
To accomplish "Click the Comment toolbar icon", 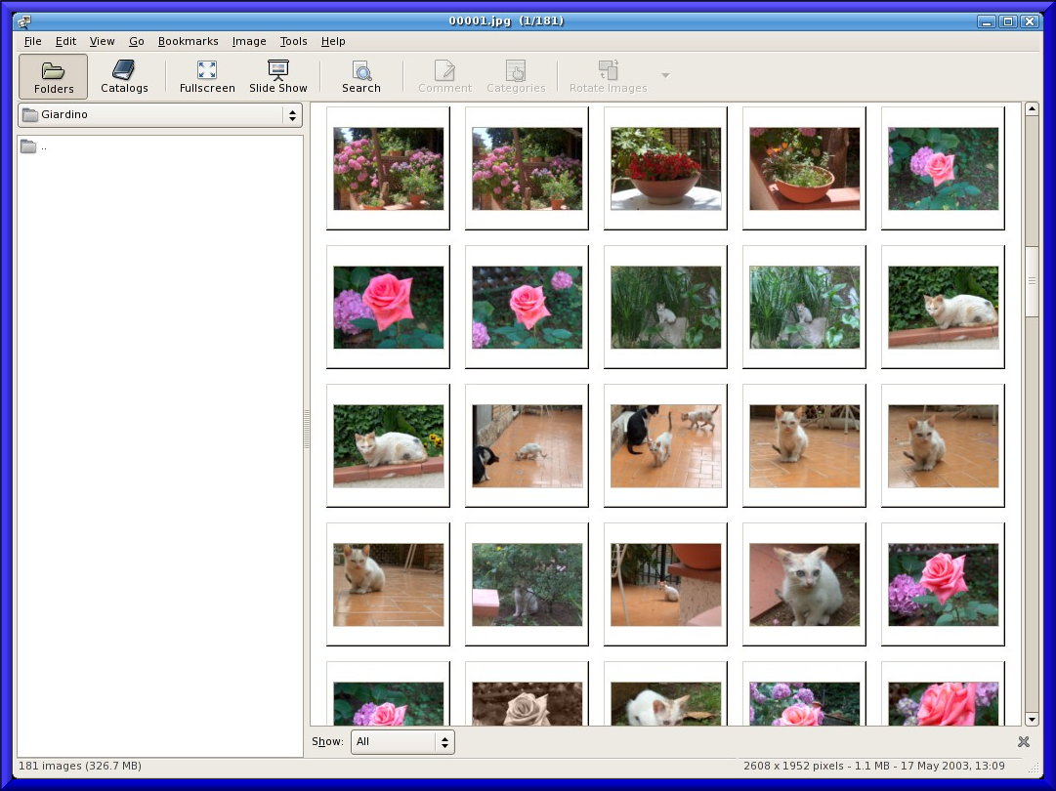I will click(x=444, y=76).
